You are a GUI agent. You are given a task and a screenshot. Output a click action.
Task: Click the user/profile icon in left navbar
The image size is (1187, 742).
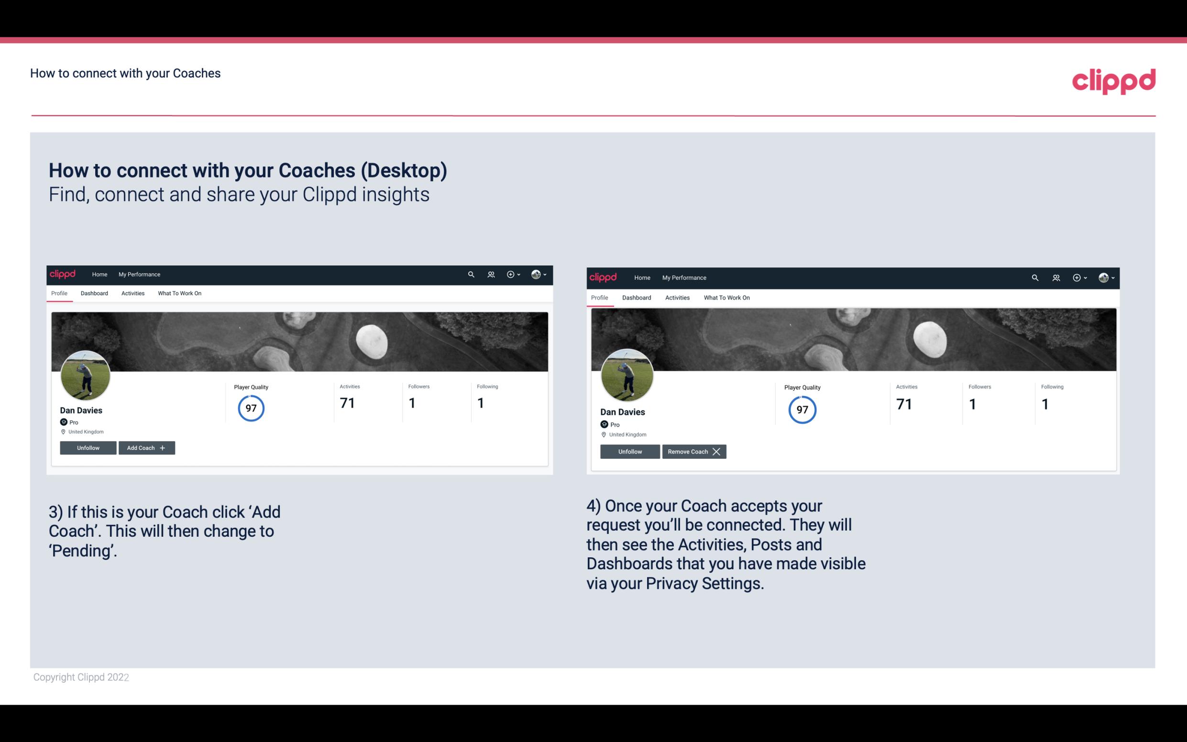491,274
